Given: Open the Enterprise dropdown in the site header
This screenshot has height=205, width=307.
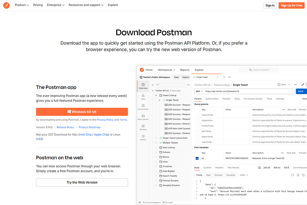Looking at the screenshot, I should point(56,5).
